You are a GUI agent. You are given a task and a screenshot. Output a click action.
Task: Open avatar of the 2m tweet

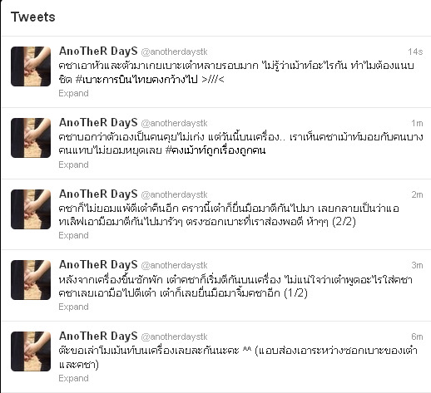[31, 209]
